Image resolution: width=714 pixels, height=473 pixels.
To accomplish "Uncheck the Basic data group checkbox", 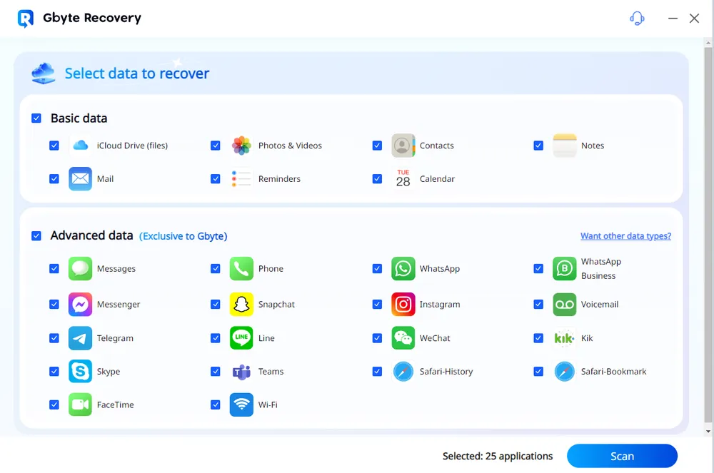I will pos(36,118).
